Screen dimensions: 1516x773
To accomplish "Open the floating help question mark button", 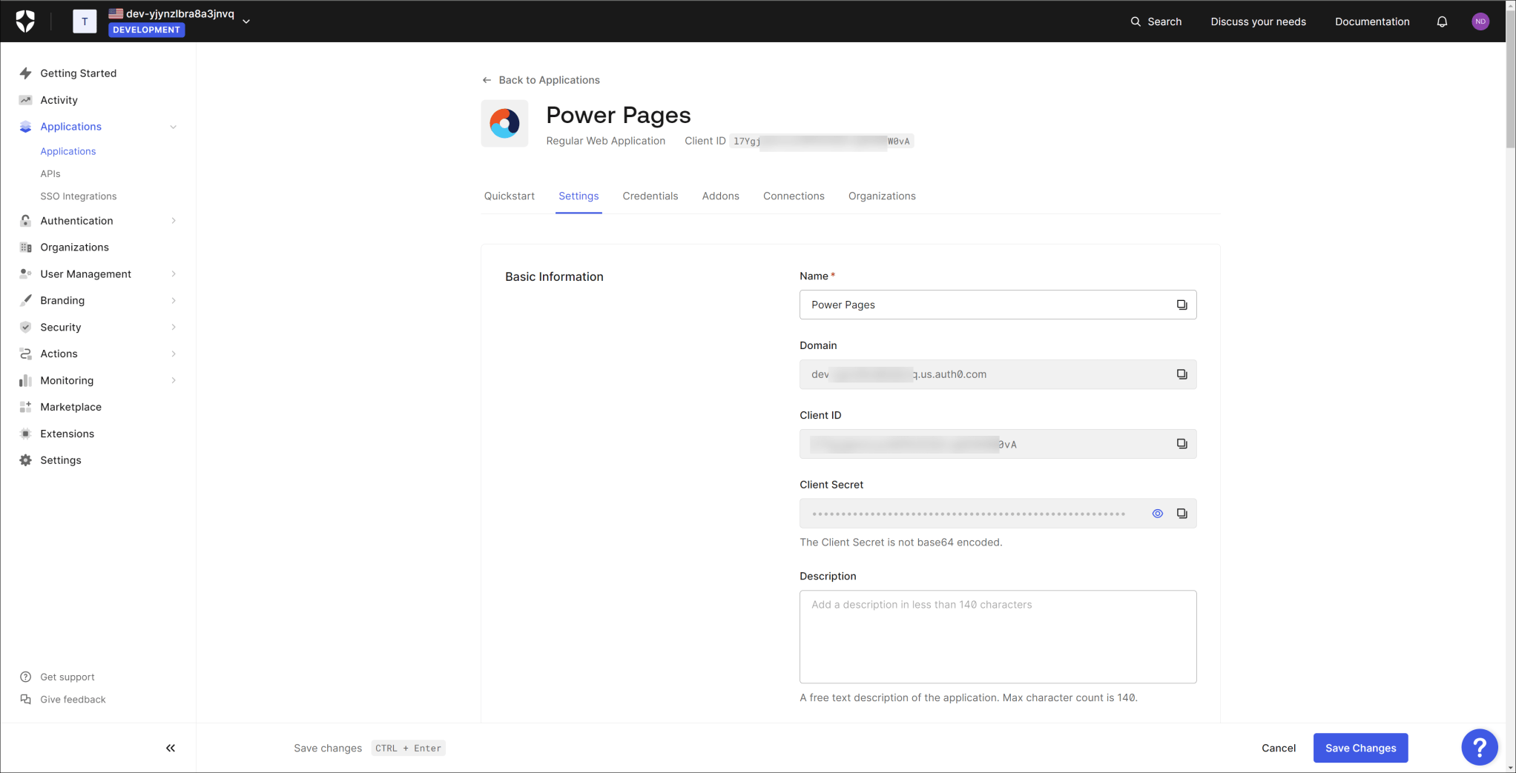I will 1480,747.
